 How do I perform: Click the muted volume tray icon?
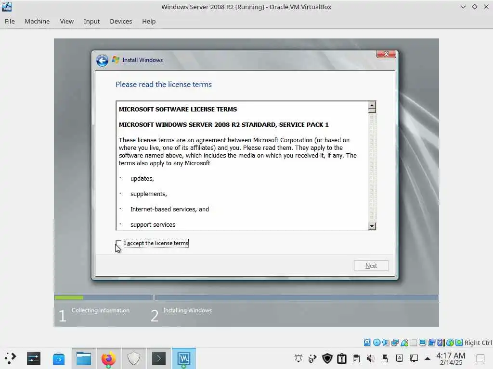click(x=371, y=358)
